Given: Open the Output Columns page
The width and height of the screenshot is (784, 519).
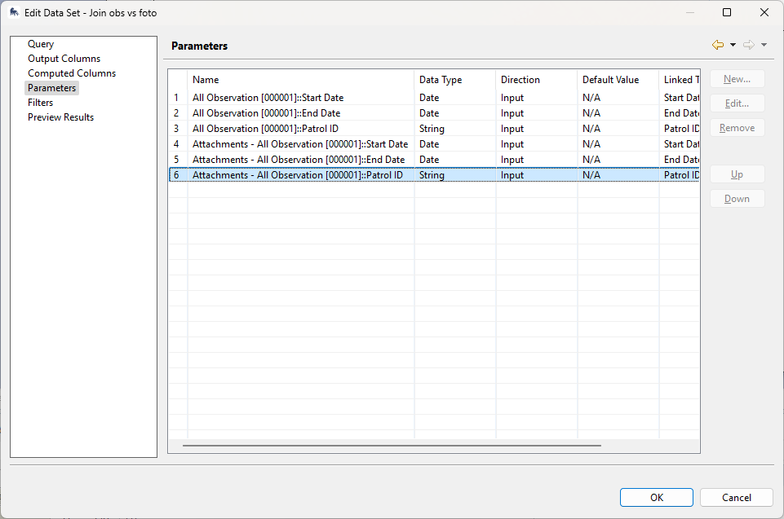Looking at the screenshot, I should click(x=64, y=59).
